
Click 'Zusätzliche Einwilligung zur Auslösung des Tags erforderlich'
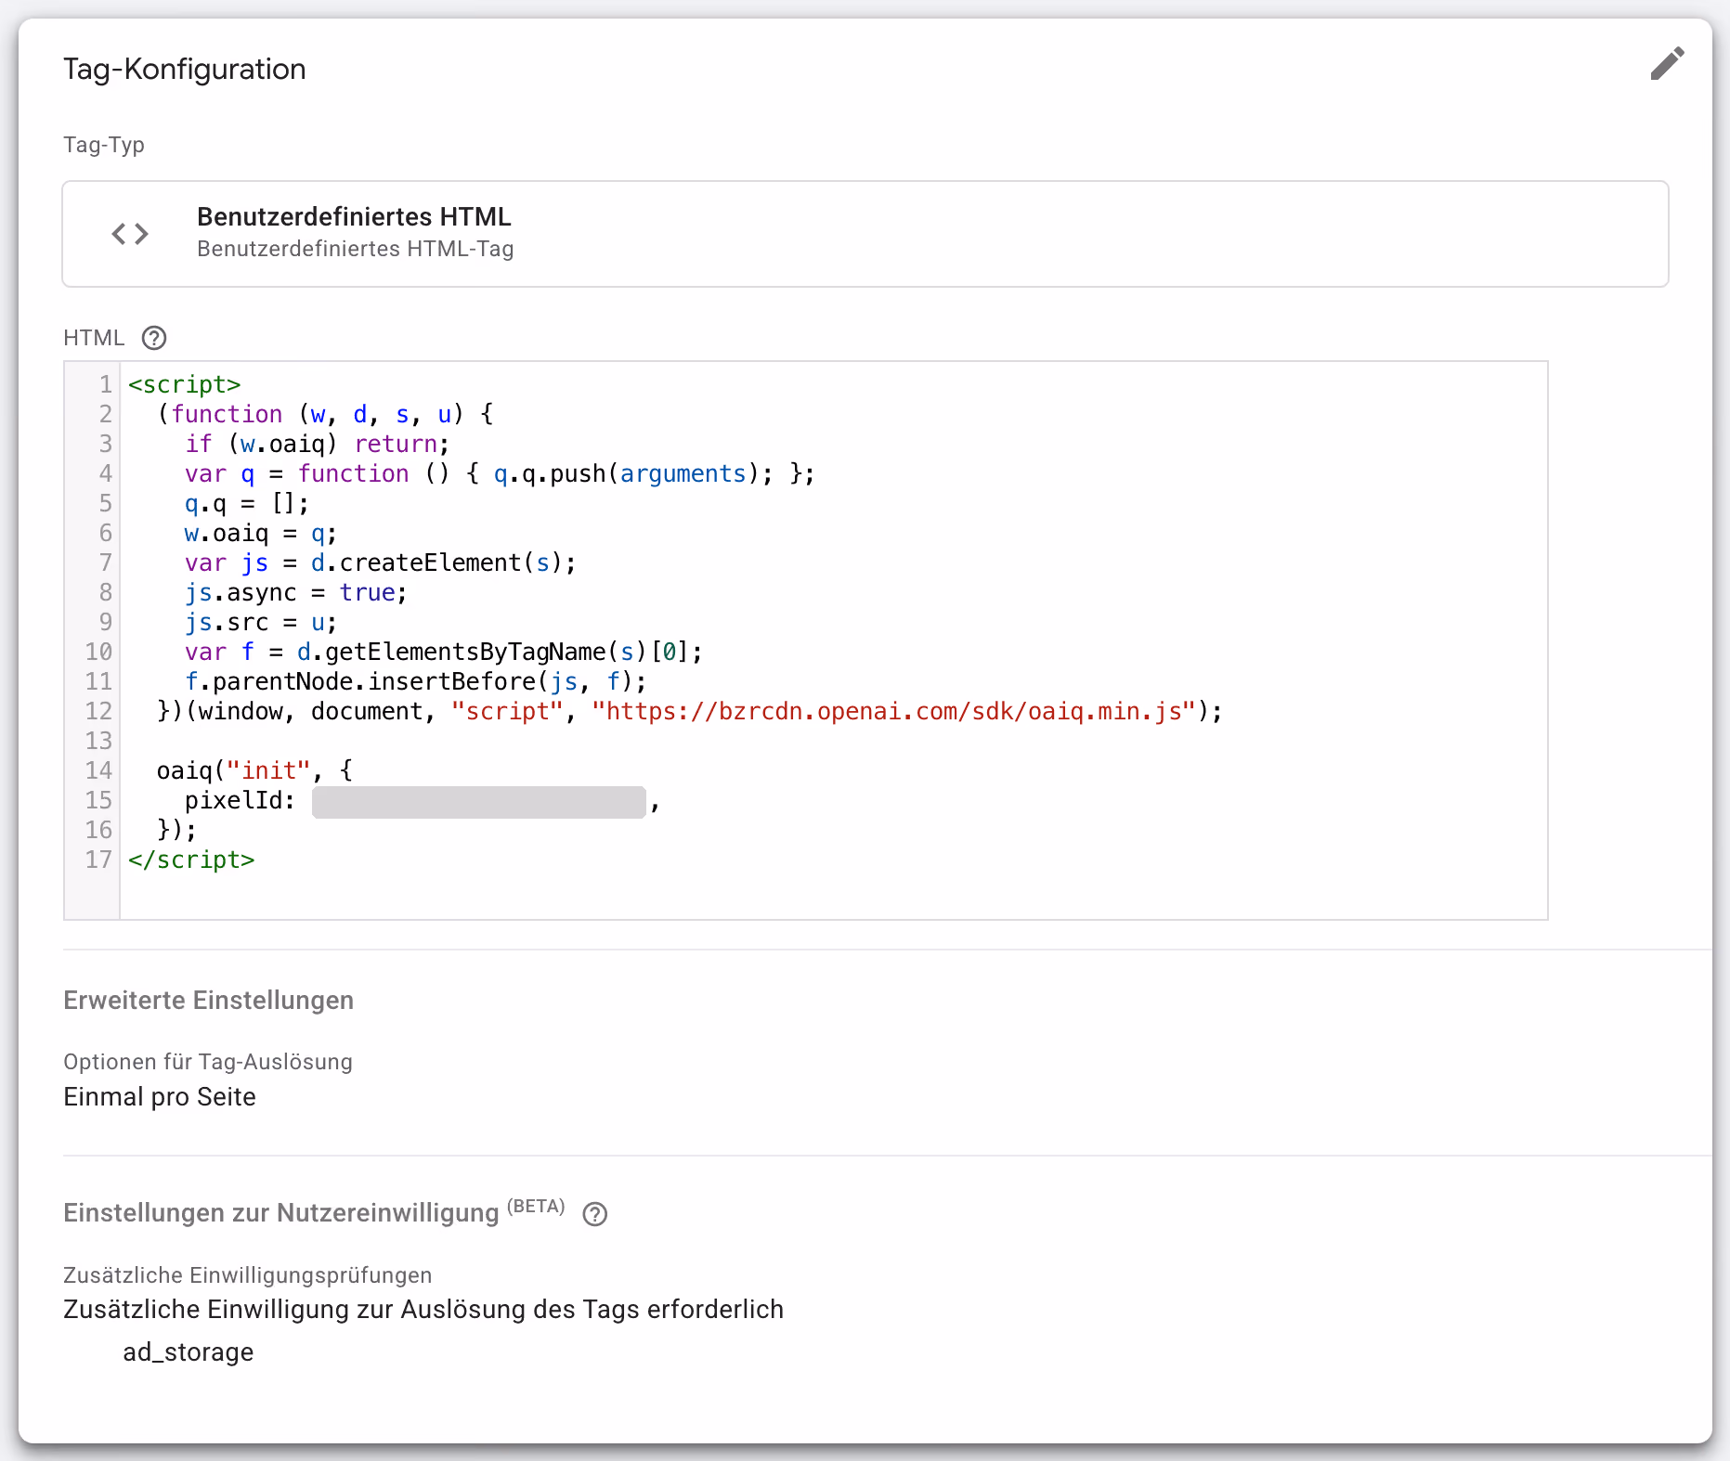[x=423, y=1310]
